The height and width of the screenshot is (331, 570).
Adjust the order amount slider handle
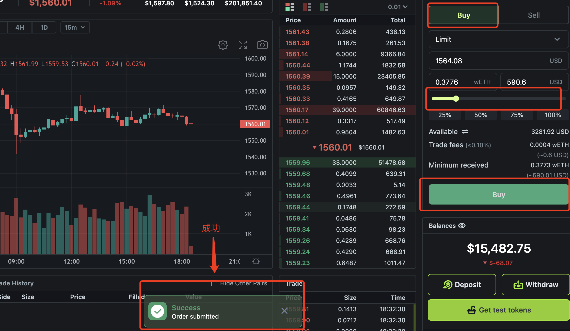456,99
